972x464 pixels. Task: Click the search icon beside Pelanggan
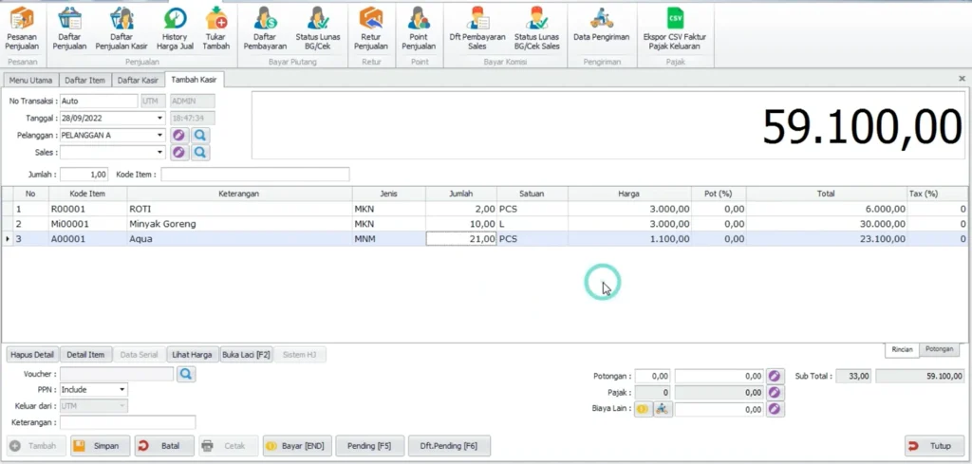tap(200, 136)
